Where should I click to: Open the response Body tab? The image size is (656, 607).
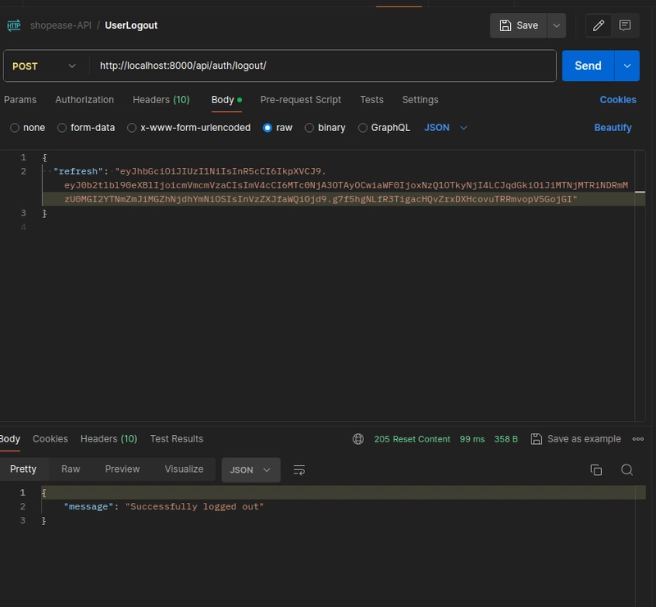click(x=10, y=439)
